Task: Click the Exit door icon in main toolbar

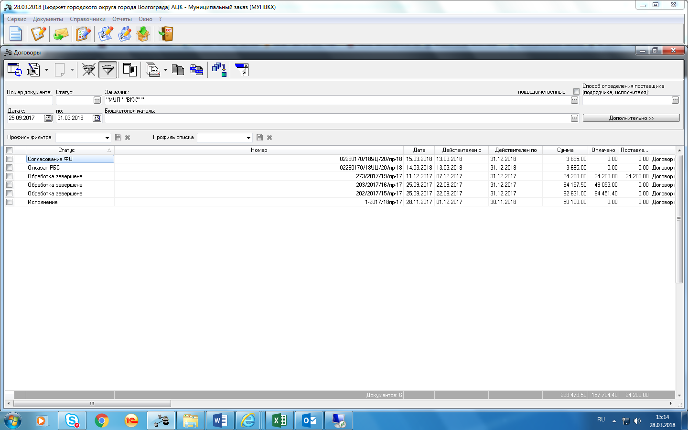Action: tap(166, 34)
